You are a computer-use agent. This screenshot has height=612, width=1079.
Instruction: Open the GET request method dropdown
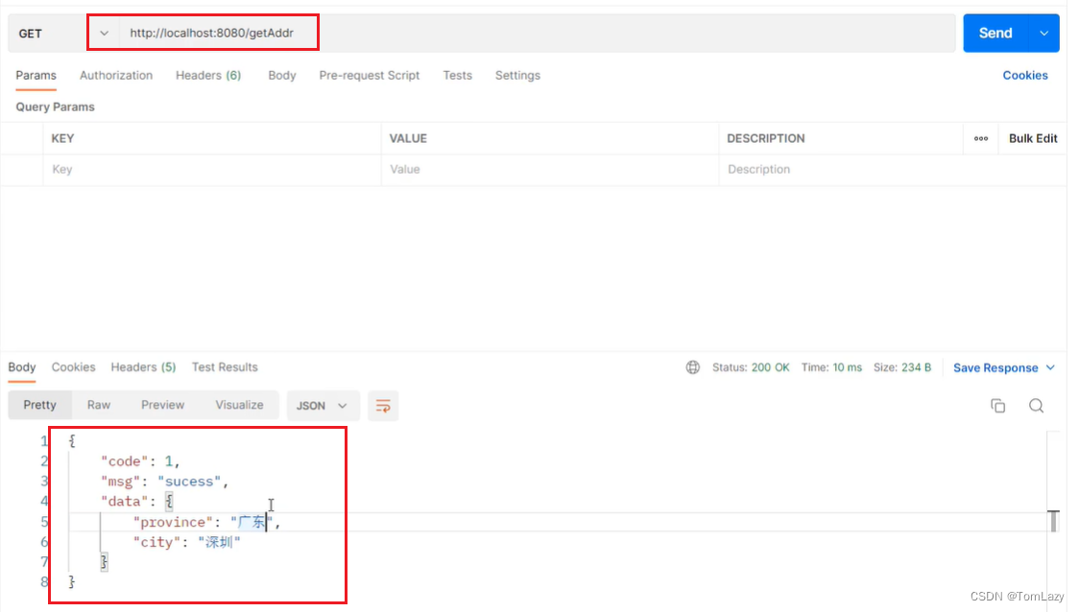[104, 32]
